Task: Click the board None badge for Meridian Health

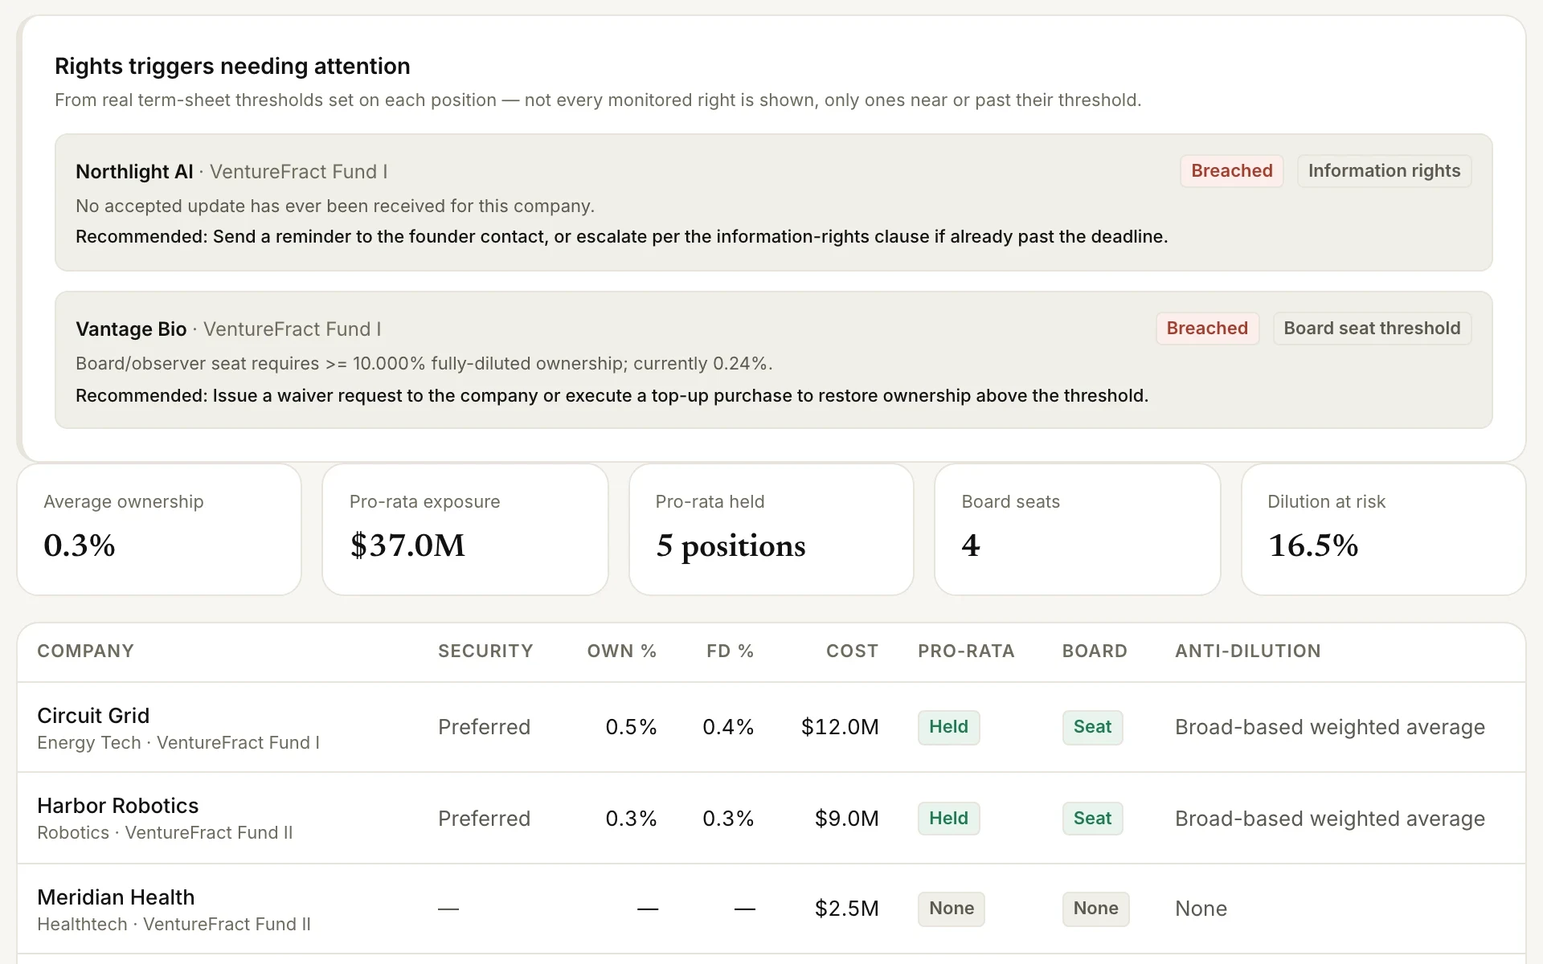Action: point(1095,909)
